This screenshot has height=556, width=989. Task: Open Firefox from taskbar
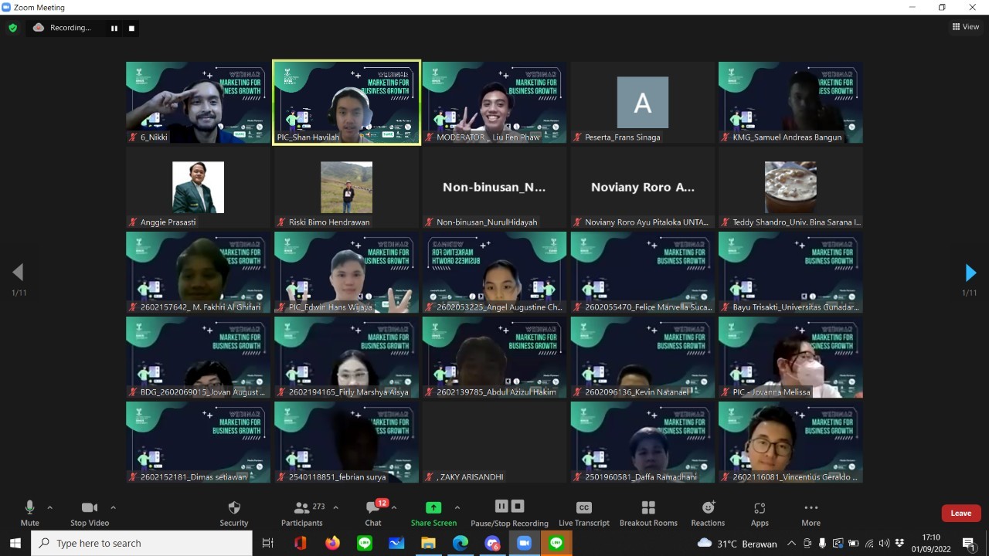[x=332, y=543]
